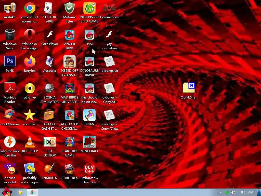Open the Malware Bytes shield icon
261x196 pixels.
point(69,8)
